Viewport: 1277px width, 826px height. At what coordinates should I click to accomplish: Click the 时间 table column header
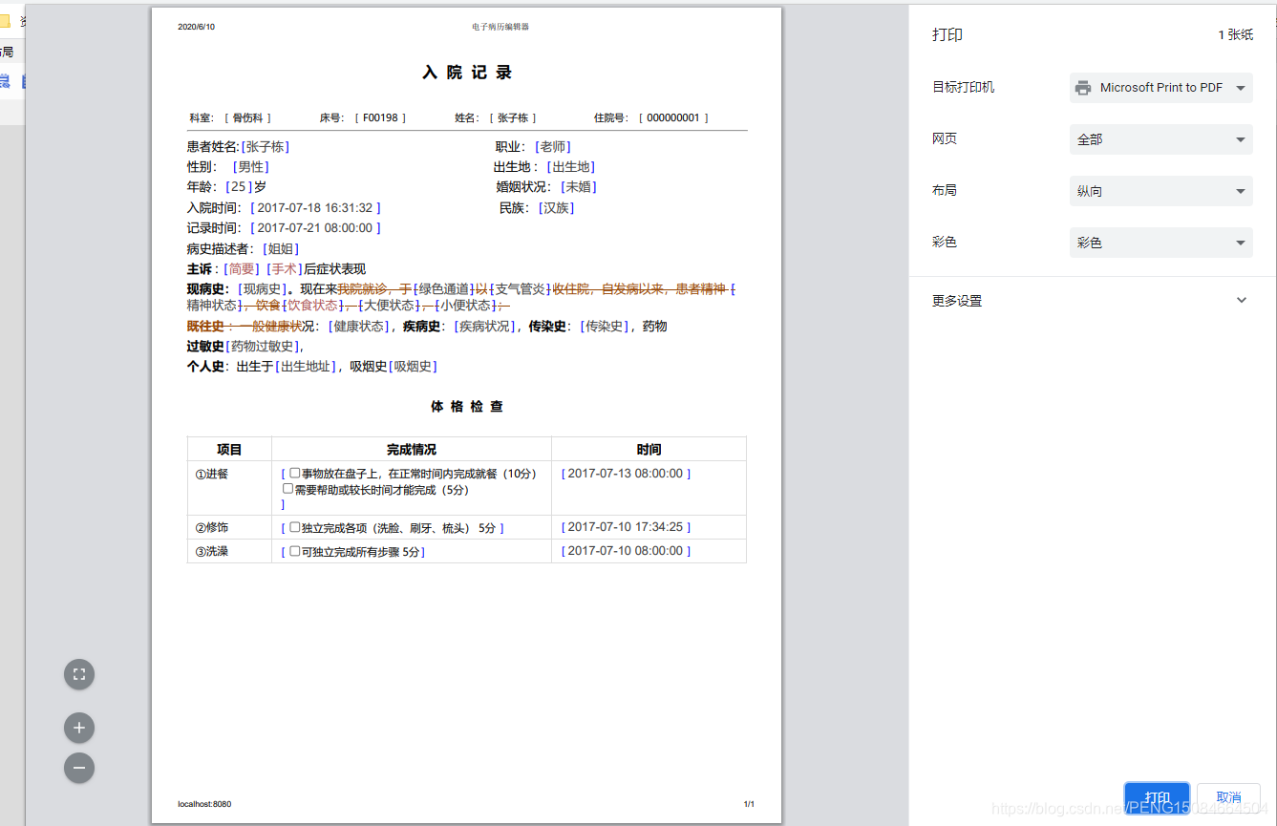pos(649,450)
